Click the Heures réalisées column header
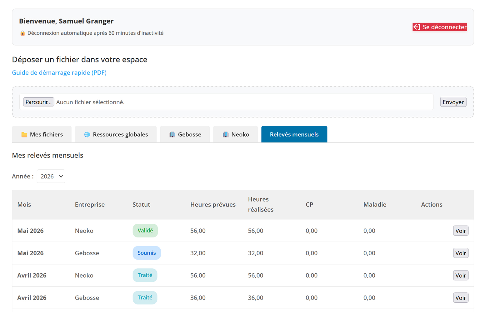This screenshot has height=312, width=500. coord(261,204)
